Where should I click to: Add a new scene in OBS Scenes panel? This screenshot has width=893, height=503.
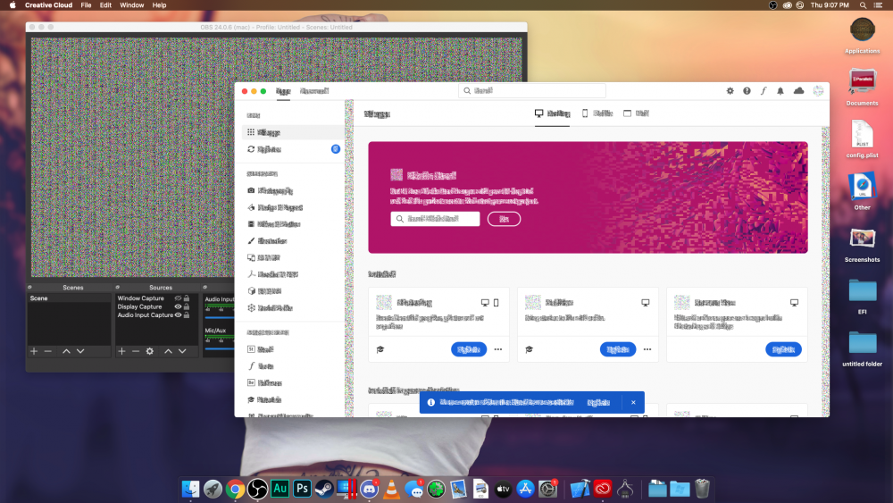[34, 351]
